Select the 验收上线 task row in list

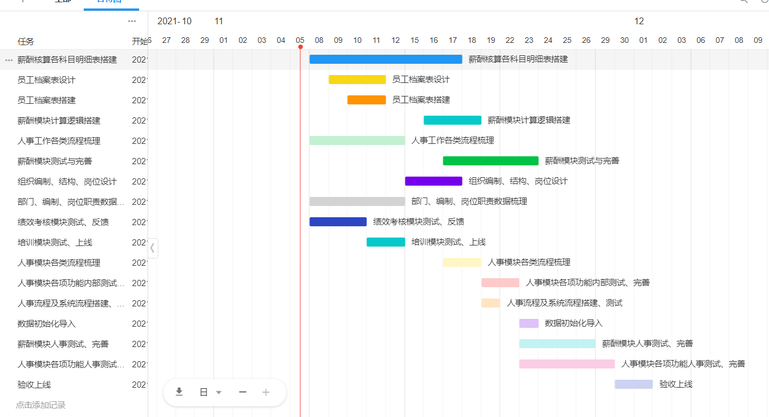34,385
